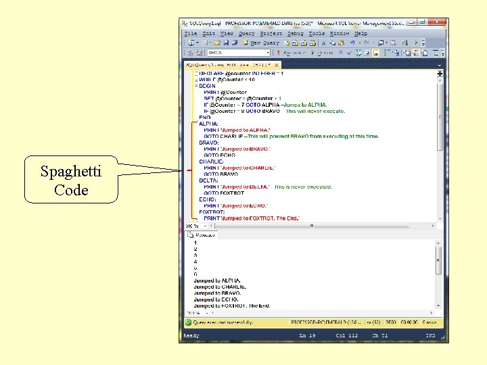Click the Parse checkmark icon
Viewport: 487px width, 365px height.
coord(350,53)
